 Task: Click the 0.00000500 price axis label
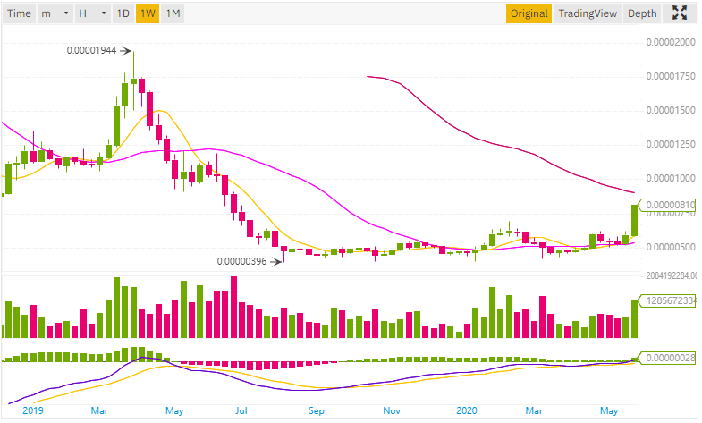(671, 247)
